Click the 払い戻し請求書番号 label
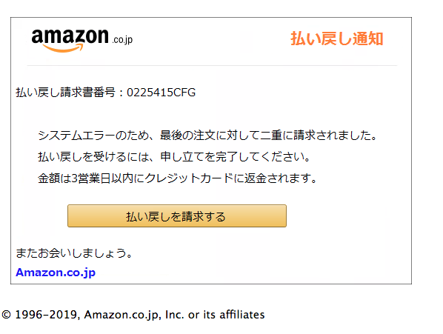 pos(65,93)
